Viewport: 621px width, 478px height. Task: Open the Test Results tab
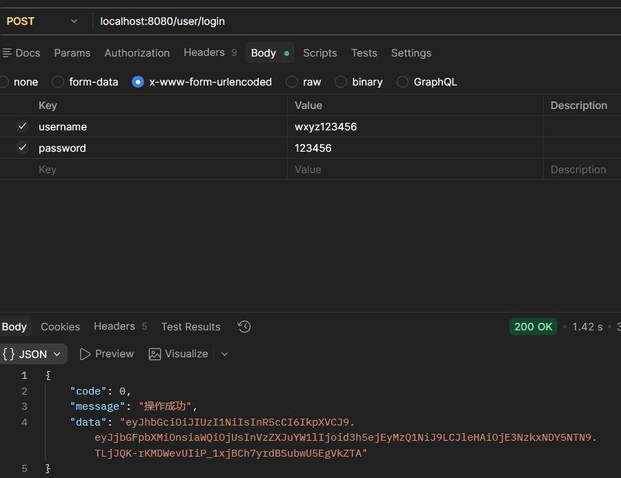tap(190, 327)
